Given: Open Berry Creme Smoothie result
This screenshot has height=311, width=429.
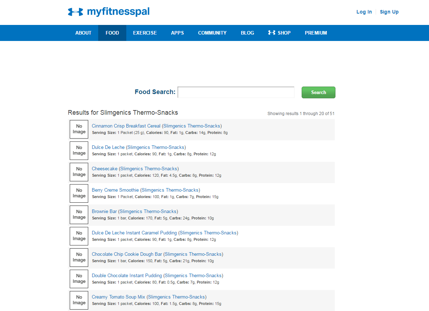Looking at the screenshot, I should coord(146,190).
